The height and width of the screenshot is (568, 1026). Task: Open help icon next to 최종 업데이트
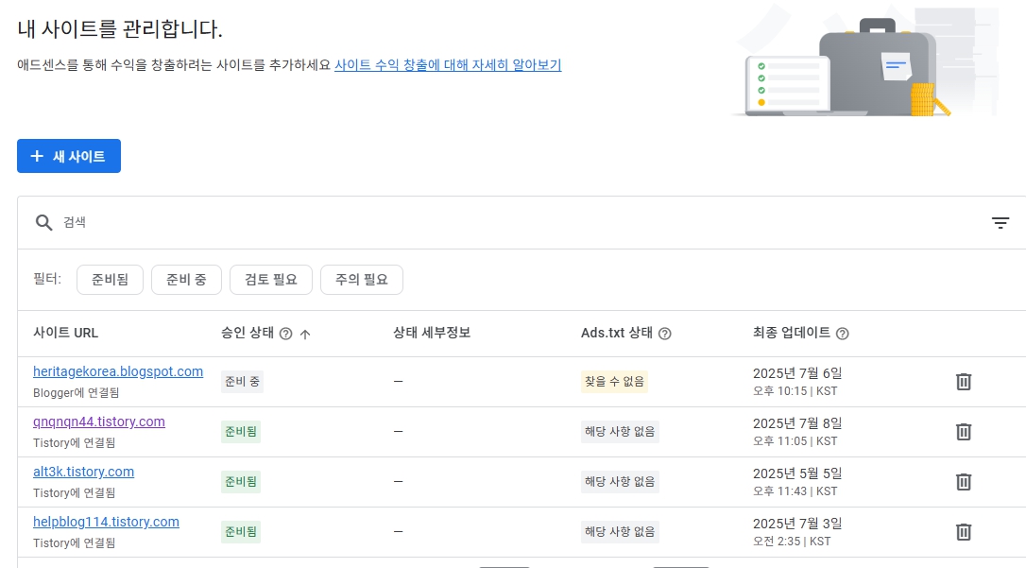pyautogui.click(x=843, y=334)
